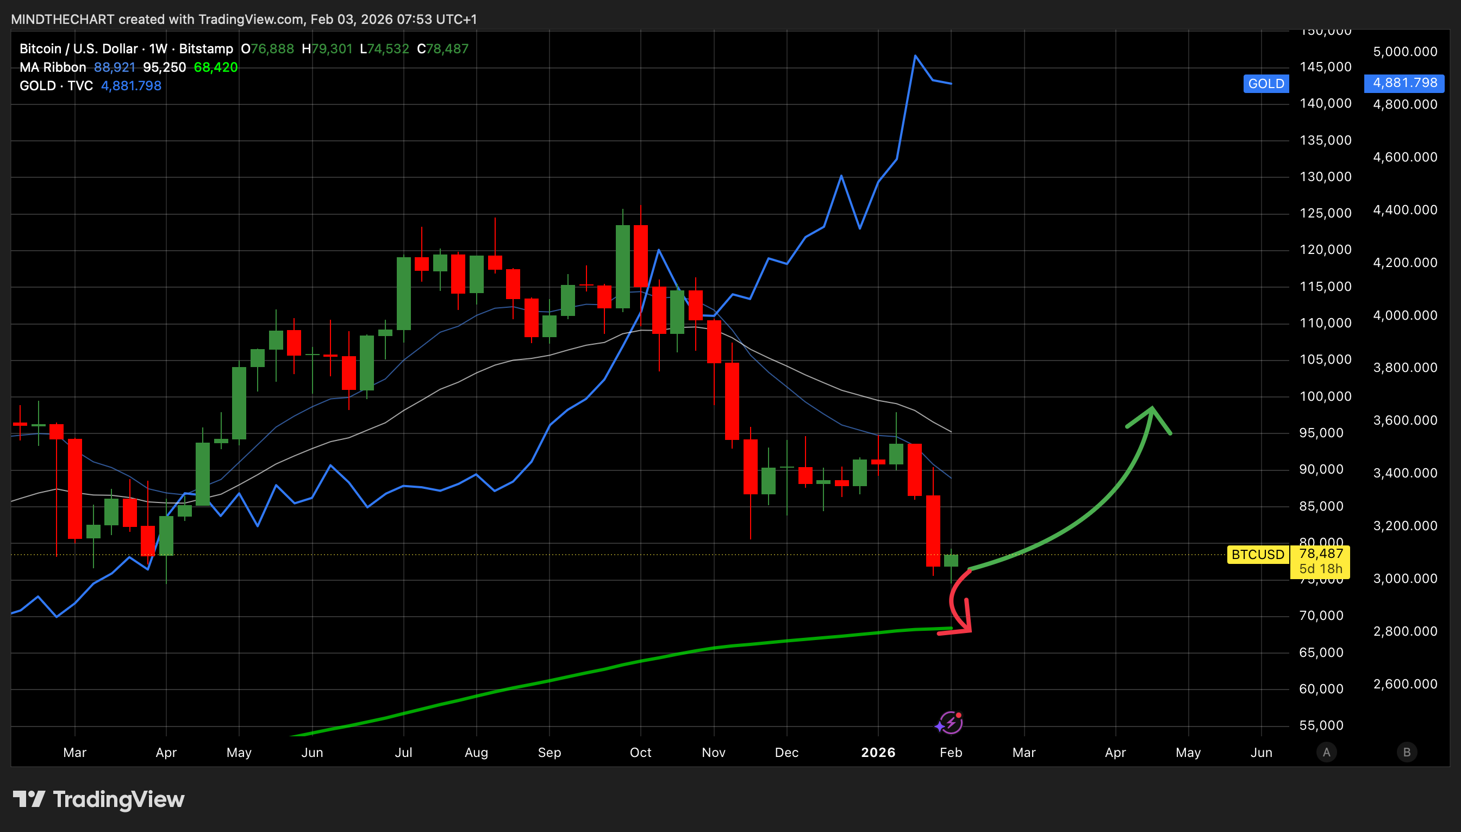Click the green 68,420 MA value
Viewport: 1461px width, 832px height.
[215, 67]
